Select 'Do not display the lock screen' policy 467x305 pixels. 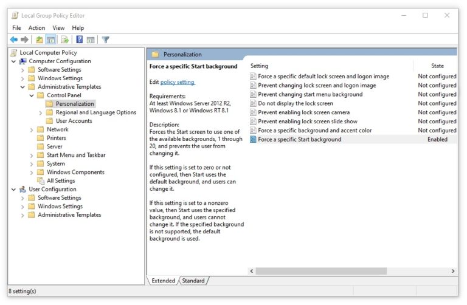click(295, 103)
